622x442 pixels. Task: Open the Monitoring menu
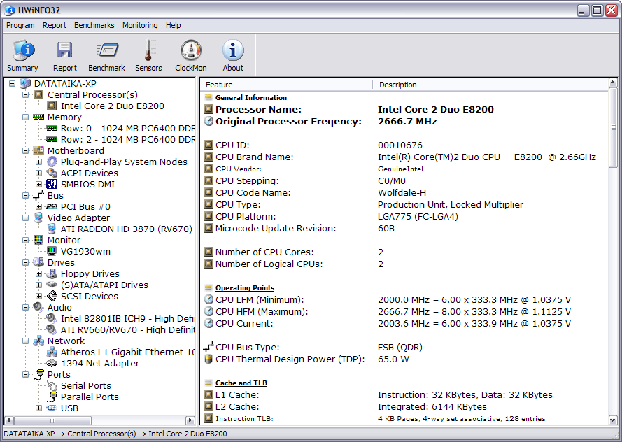tap(140, 25)
